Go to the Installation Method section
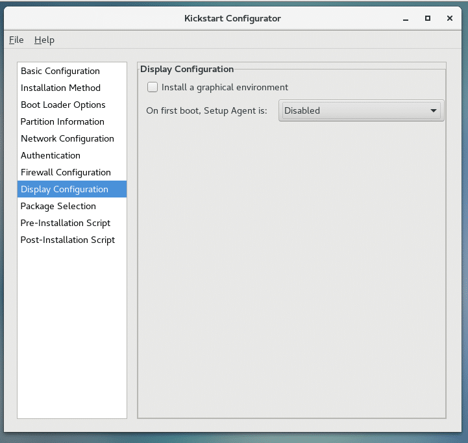 (60, 88)
